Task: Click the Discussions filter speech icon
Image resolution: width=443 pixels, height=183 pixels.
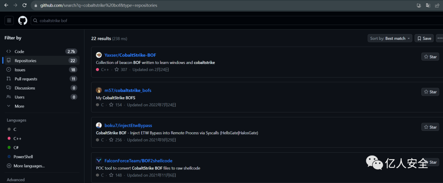Action: click(9, 88)
